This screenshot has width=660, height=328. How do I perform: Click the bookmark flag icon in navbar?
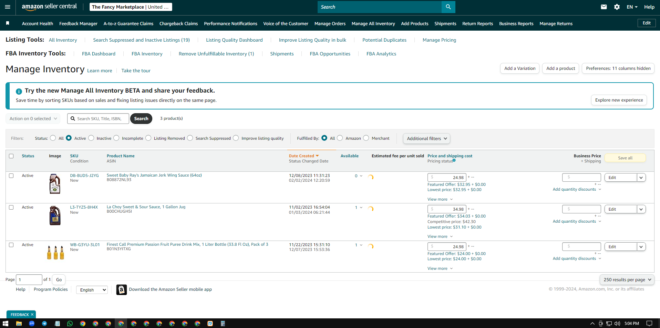(8, 23)
